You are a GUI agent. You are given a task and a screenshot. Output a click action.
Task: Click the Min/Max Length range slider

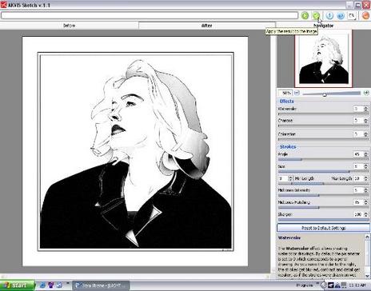click(323, 184)
